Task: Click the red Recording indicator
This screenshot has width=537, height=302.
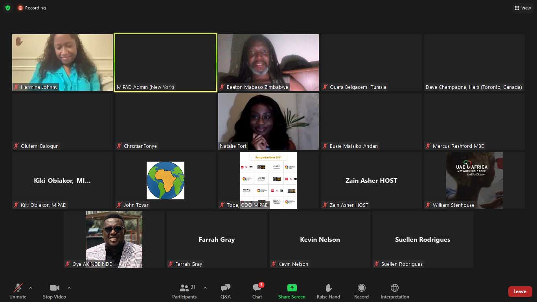Action: (32, 8)
